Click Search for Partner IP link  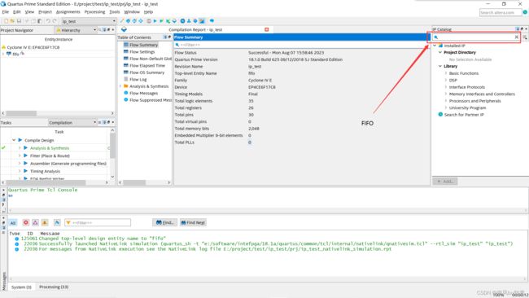(x=464, y=115)
